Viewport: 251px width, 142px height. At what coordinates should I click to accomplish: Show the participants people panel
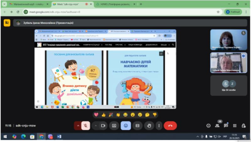coord(217,125)
